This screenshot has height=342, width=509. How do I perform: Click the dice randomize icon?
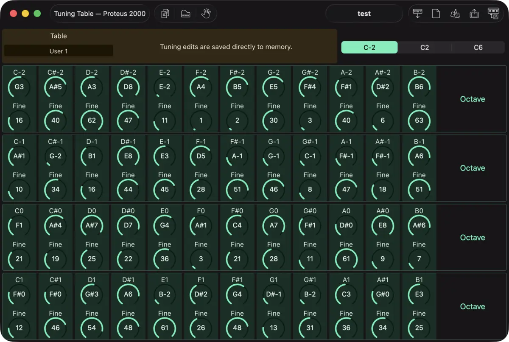coord(455,14)
